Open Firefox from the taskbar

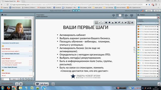click(x=8, y=88)
